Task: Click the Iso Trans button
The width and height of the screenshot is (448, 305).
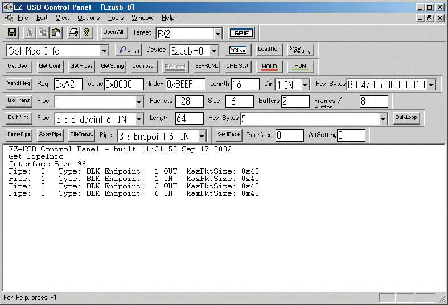Action: coord(19,101)
